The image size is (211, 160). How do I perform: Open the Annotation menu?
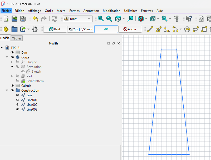pyautogui.click(x=91, y=11)
